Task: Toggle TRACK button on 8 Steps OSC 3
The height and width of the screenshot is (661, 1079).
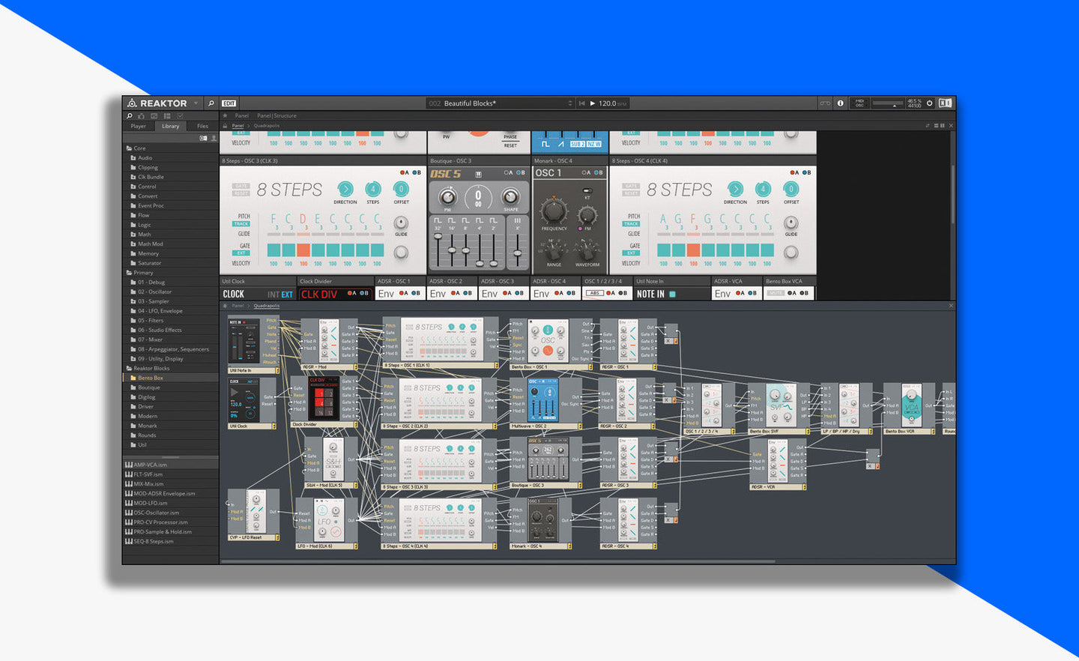Action: (241, 223)
